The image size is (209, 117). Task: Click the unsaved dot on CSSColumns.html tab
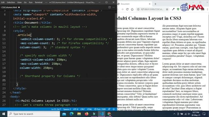(x=19, y=7)
